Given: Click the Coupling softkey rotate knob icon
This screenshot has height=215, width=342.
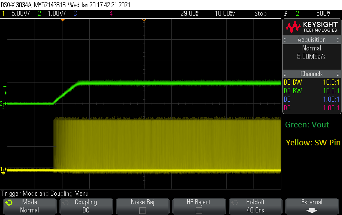Looking at the screenshot, I should pos(65,203).
